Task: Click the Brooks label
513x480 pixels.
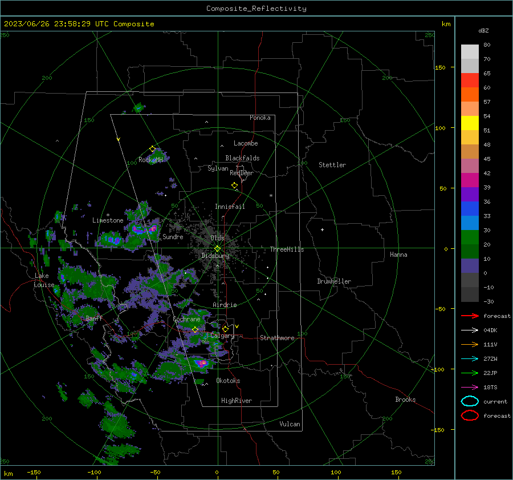Action: (x=405, y=400)
